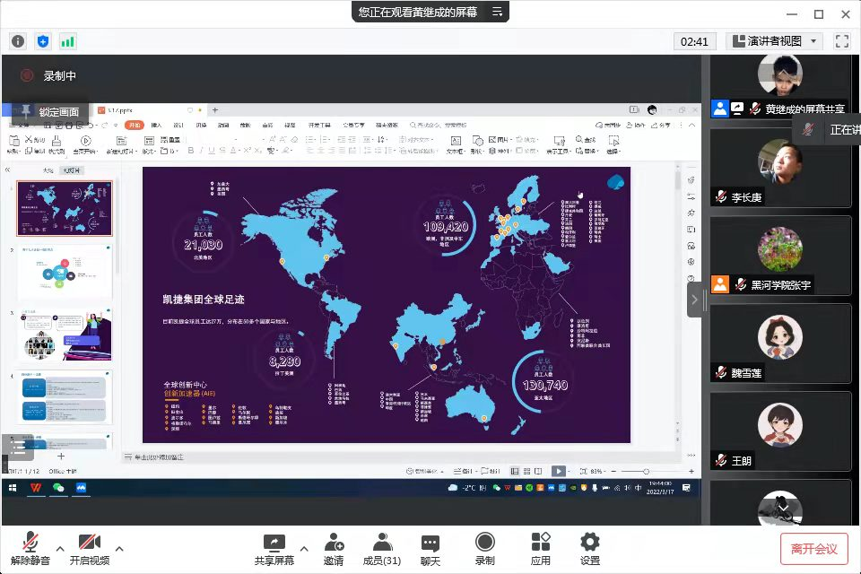Open 聊天 chat panel

(x=430, y=549)
